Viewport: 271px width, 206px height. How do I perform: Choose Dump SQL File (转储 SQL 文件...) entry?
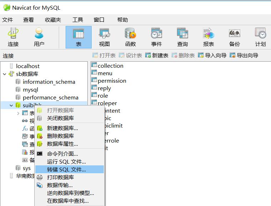click(70, 169)
